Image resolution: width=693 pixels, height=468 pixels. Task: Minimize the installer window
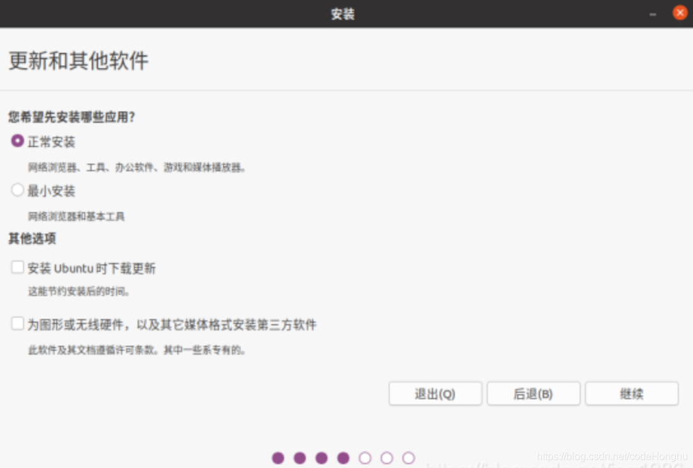[x=653, y=14]
